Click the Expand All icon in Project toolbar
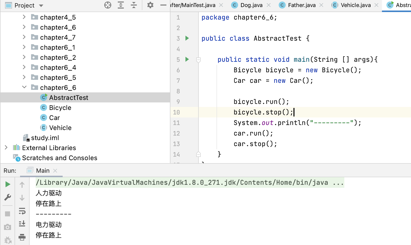Image resolution: width=411 pixels, height=245 pixels. [121, 5]
